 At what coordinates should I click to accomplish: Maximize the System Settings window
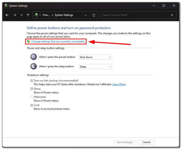tap(164, 6)
